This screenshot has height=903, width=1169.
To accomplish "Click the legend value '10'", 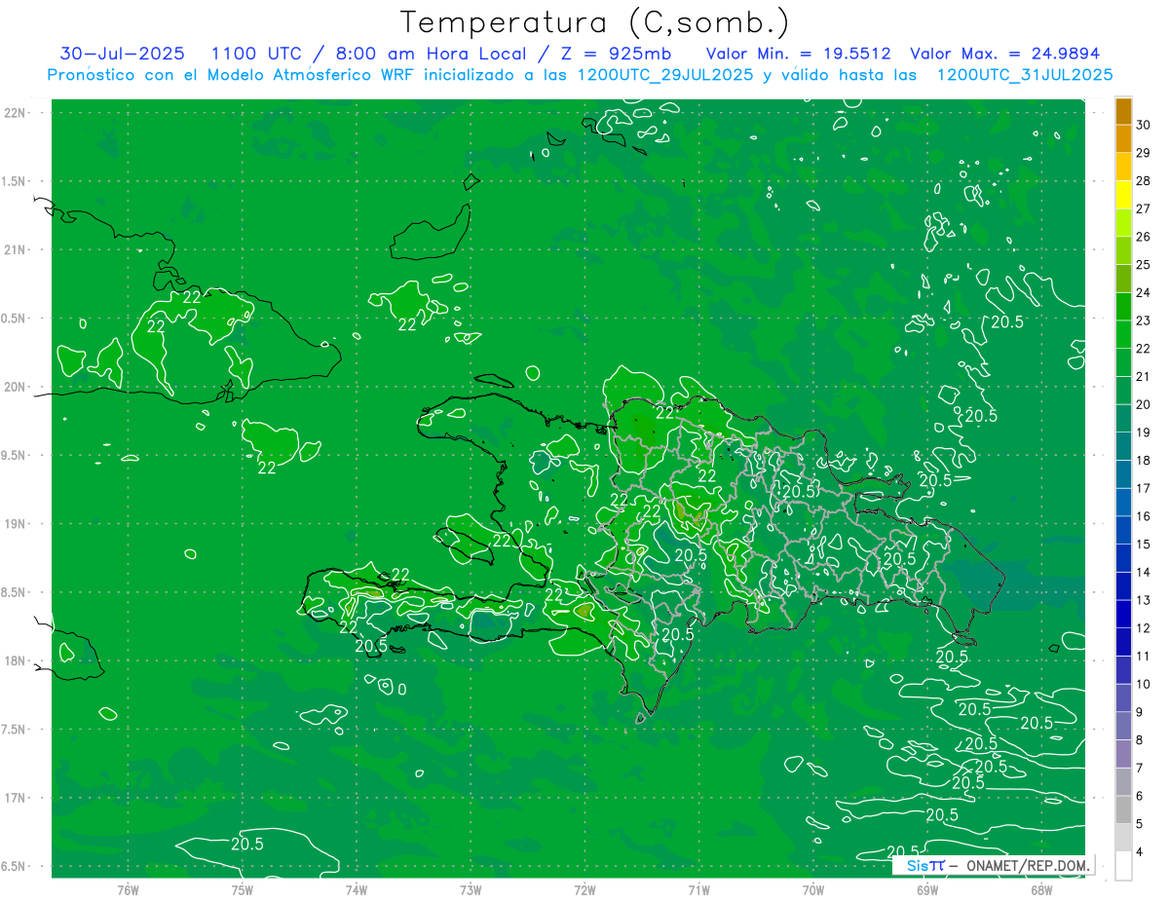I will tap(1143, 684).
